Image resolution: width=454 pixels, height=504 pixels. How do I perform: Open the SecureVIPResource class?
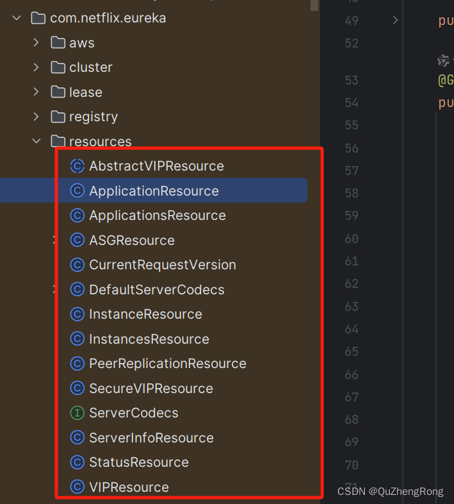pos(151,389)
